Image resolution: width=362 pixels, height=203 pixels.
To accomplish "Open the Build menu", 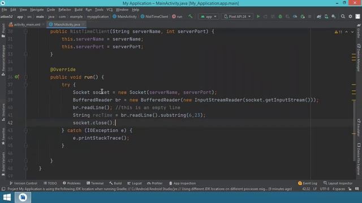I will coord(78,10).
